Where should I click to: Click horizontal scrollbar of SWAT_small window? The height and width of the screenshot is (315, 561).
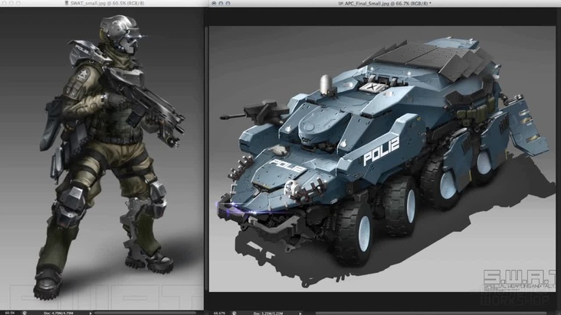click(146, 312)
